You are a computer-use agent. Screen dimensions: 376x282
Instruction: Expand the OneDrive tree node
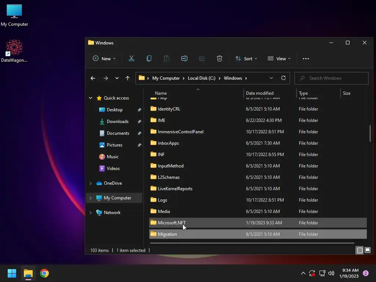(x=90, y=183)
